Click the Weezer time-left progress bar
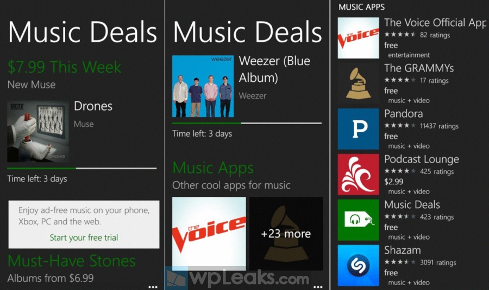The height and width of the screenshot is (290, 489). (x=247, y=123)
